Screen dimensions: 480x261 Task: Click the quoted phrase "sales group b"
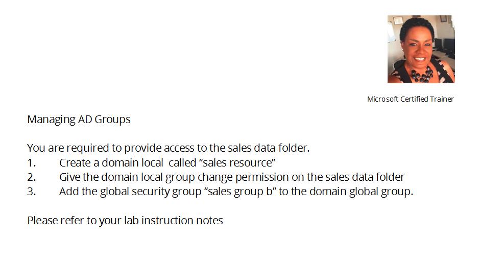click(239, 192)
